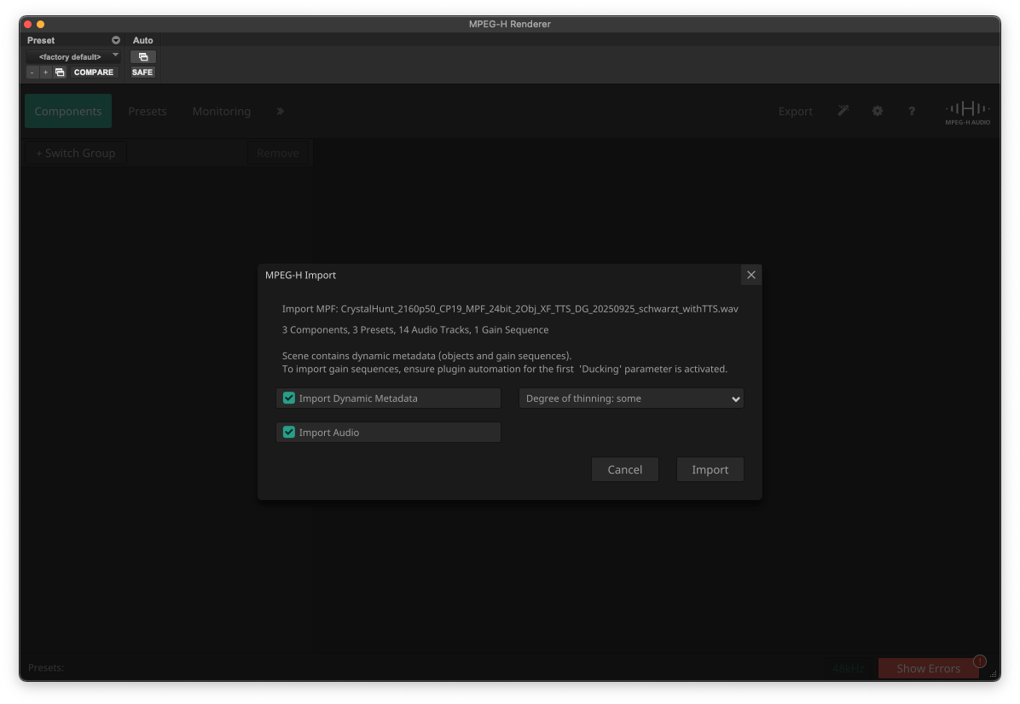This screenshot has width=1020, height=704.
Task: Close the MPEG-H Import dialog
Action: pyautogui.click(x=751, y=275)
